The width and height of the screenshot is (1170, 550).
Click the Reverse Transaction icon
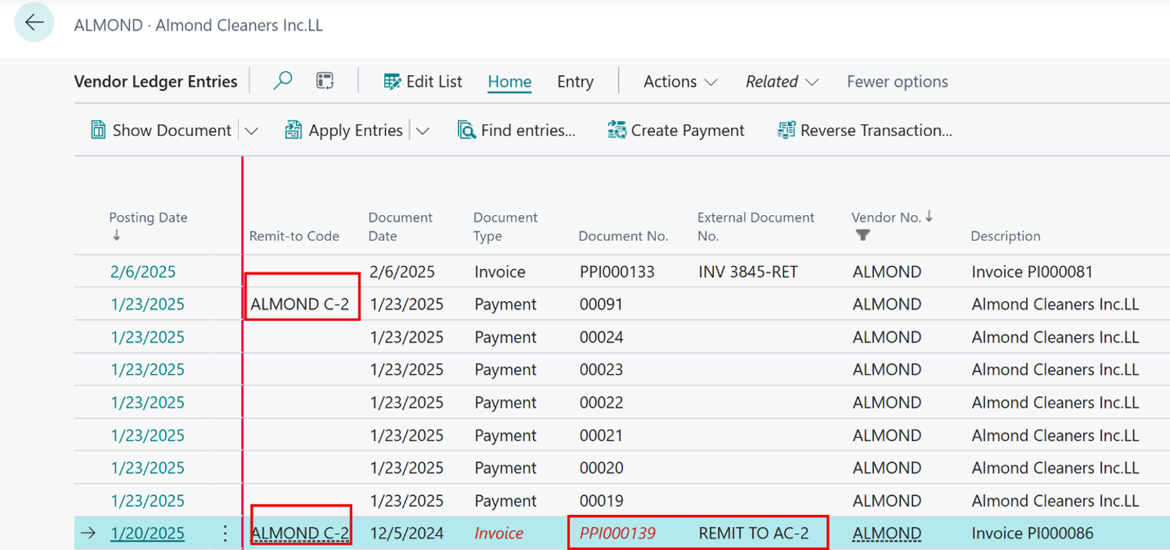[786, 130]
